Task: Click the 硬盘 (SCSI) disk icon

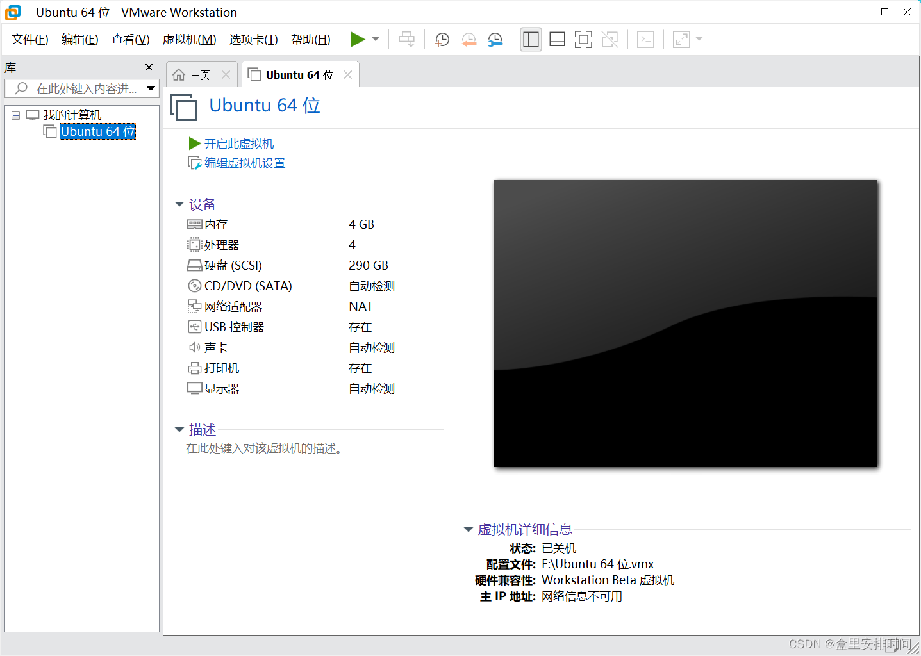Action: pyautogui.click(x=195, y=265)
